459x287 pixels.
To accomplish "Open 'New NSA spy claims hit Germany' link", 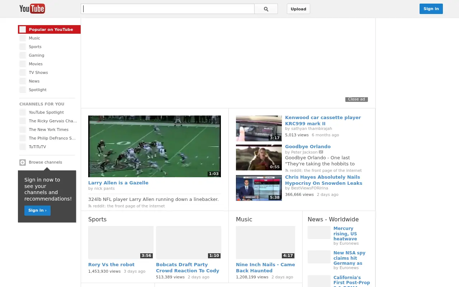I will [x=350, y=258].
